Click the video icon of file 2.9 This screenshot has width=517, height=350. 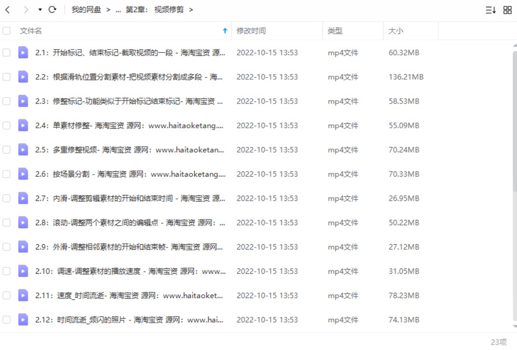(x=23, y=247)
